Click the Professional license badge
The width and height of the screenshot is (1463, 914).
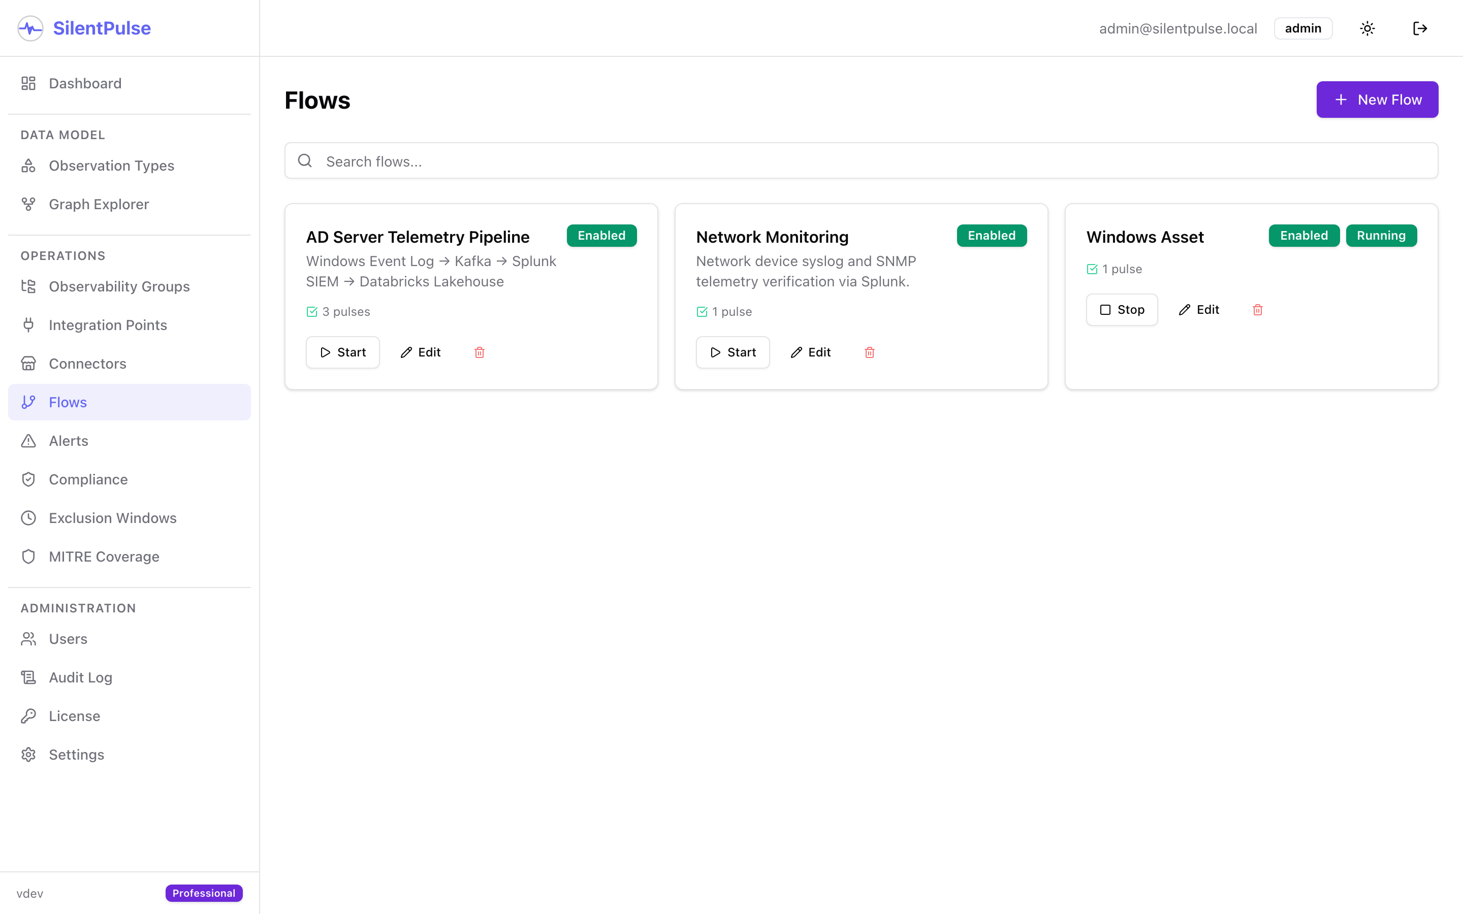click(x=204, y=894)
